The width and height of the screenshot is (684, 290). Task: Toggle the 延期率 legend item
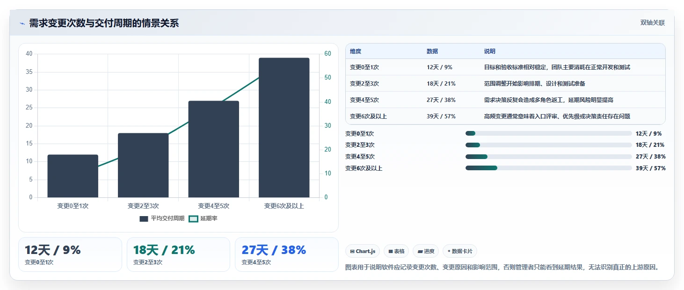(x=203, y=218)
